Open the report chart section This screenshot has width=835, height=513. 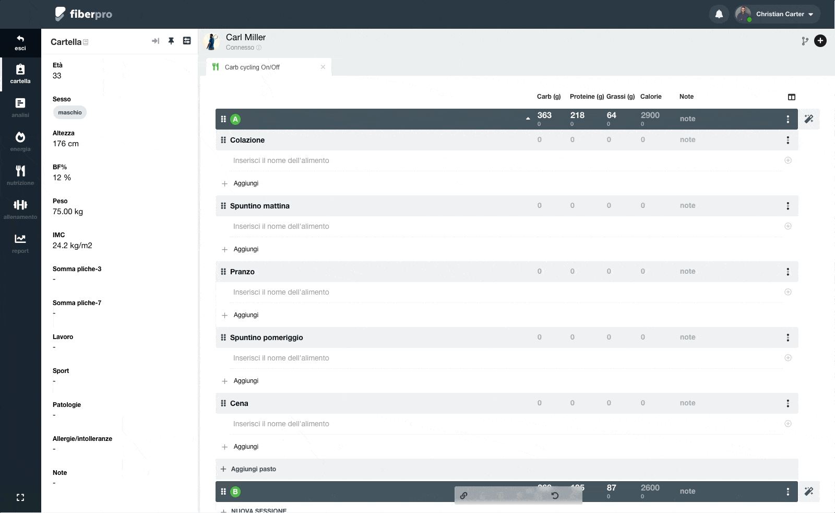pyautogui.click(x=20, y=243)
